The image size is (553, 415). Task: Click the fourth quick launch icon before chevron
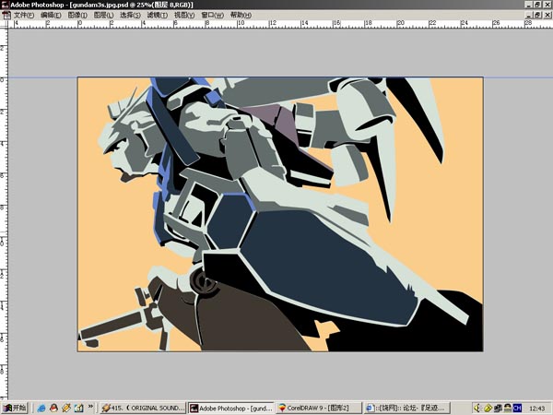tap(78, 408)
